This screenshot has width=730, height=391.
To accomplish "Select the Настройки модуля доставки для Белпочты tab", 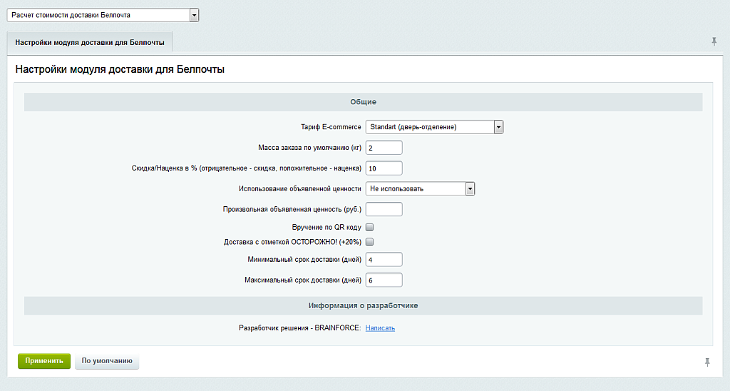I will (90, 43).
